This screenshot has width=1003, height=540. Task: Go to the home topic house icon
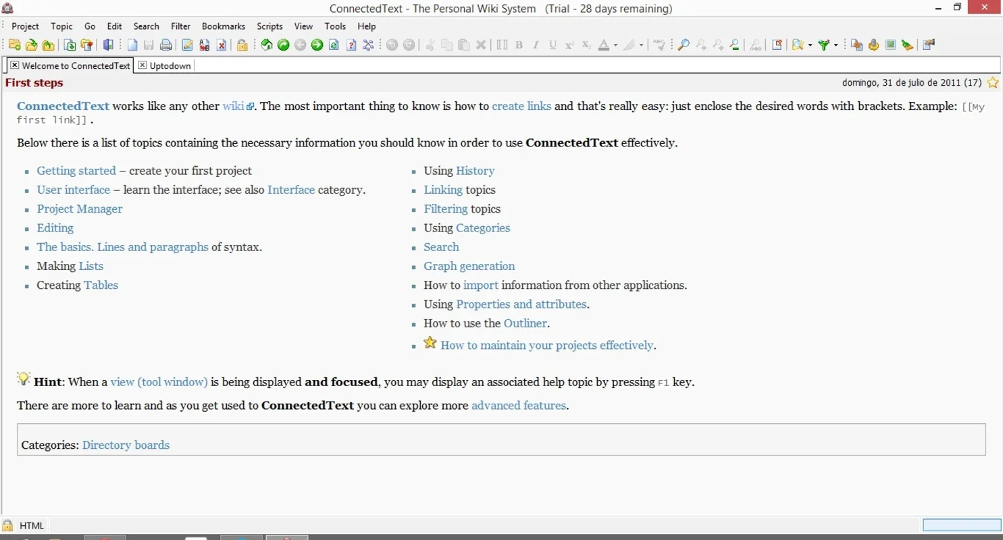(267, 45)
